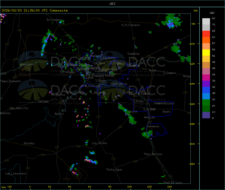Click the Soitue map label
The width and height of the screenshot is (225, 190).
[x=133, y=111]
